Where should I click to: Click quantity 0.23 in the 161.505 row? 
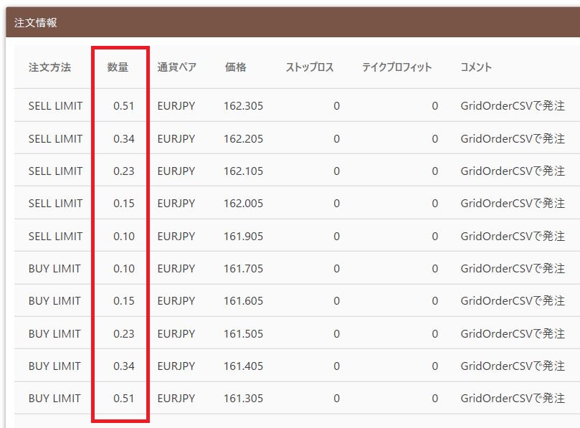tap(123, 333)
